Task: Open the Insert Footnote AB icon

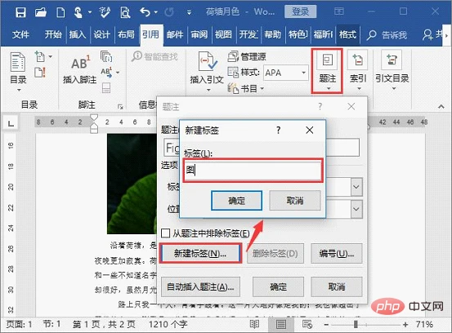Action: (x=80, y=63)
